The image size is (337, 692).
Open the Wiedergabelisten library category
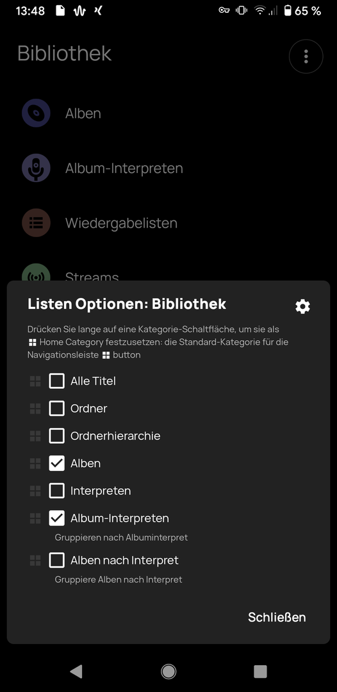click(121, 223)
